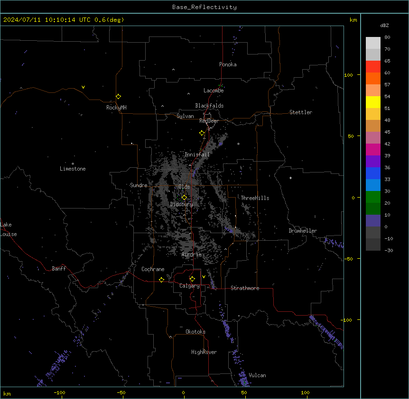409x399 pixels.
Task: Click the RedDeer label
Action: (x=209, y=121)
